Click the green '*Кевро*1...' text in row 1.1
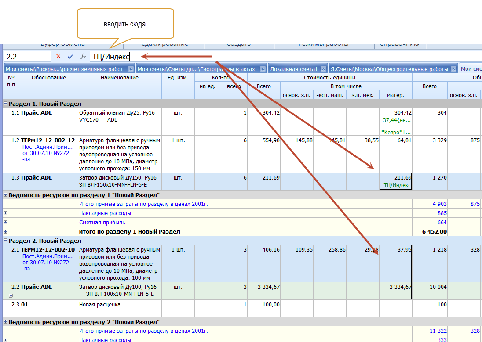Viewport: 482px width, 342px height. tap(396, 132)
